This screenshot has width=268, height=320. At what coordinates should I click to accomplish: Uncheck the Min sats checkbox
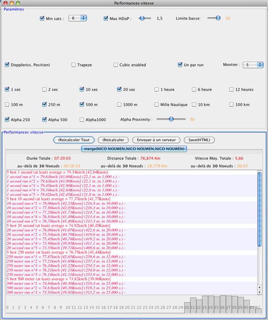pos(42,18)
